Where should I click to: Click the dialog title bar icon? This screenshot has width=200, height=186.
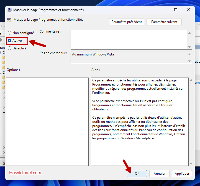10,10
